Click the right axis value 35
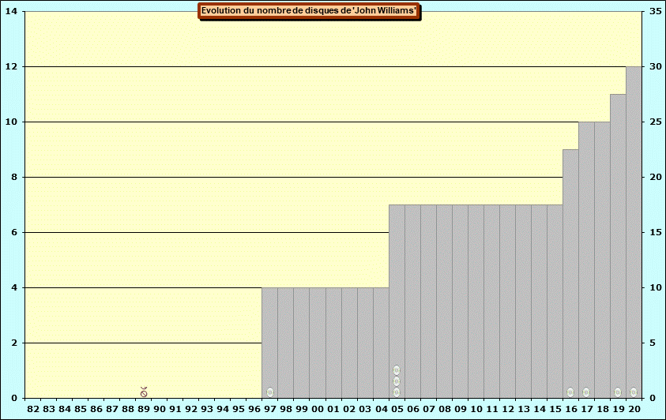This screenshot has height=420, width=666. [656, 12]
